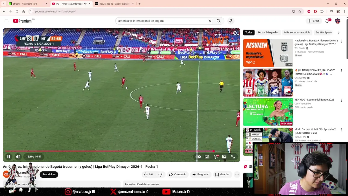Screen dimensions: 348x196
Task: Pause the video playback
Action: [9, 157]
